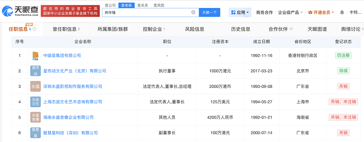Open 星传动 company logo tile
The height and width of the screenshot is (142, 364).
(x=36, y=71)
